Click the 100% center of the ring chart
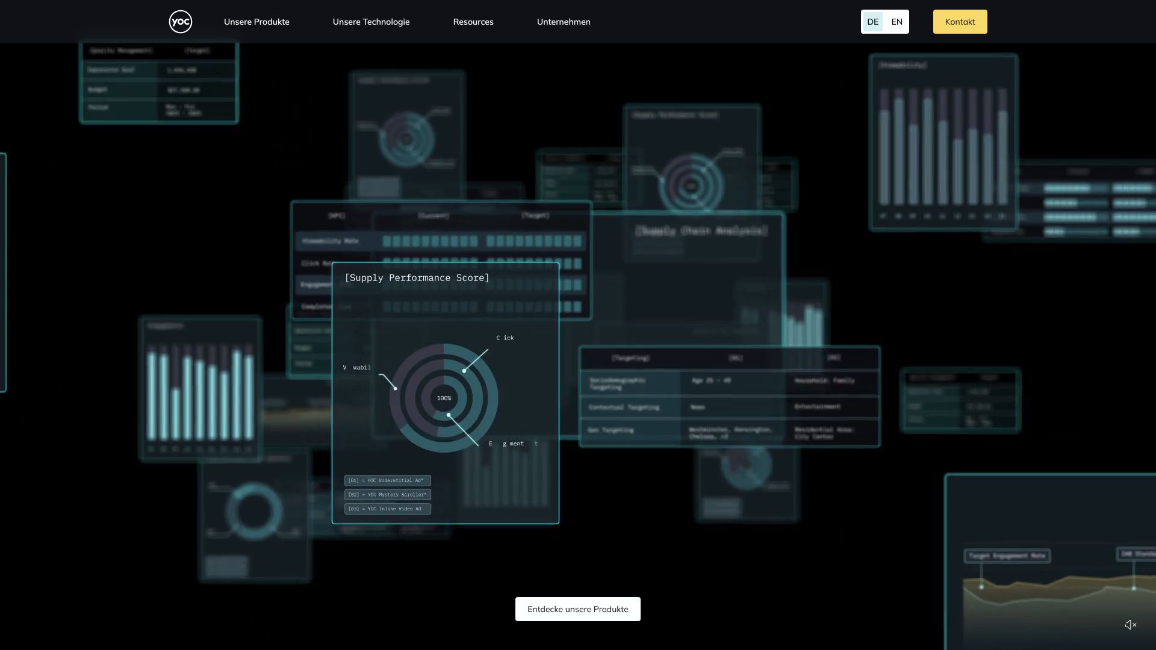Image resolution: width=1156 pixels, height=650 pixels. (444, 398)
